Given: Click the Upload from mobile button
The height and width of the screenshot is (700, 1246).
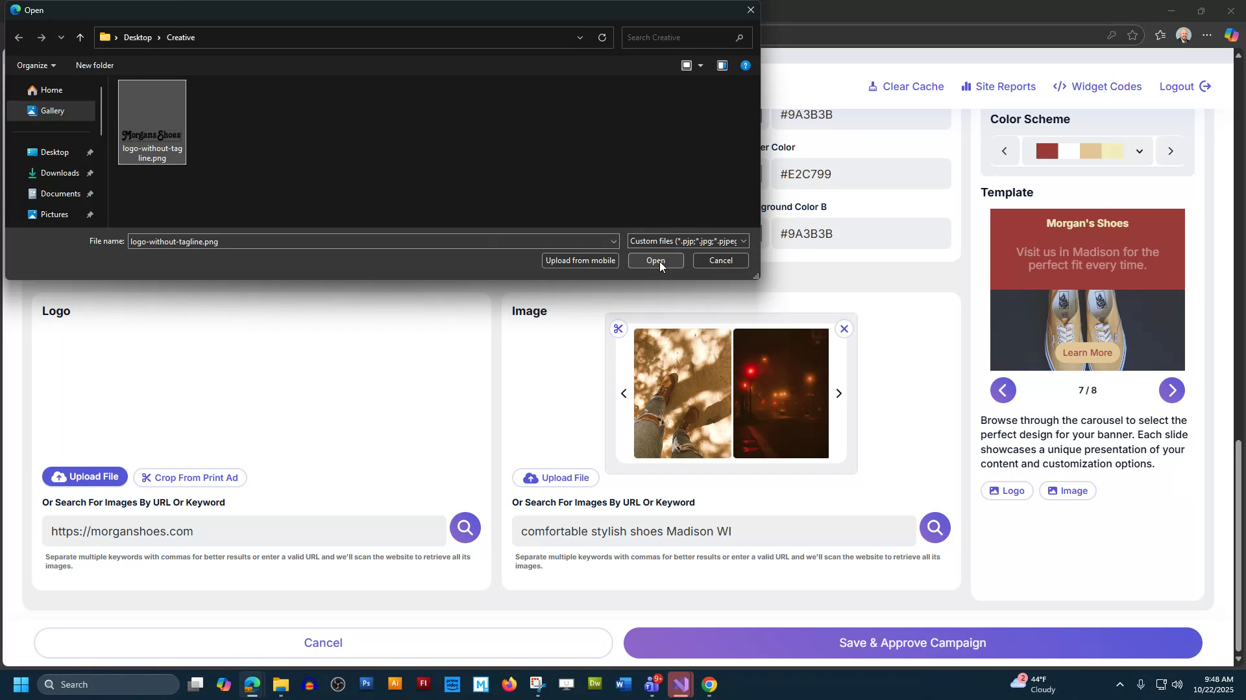Looking at the screenshot, I should [x=580, y=261].
